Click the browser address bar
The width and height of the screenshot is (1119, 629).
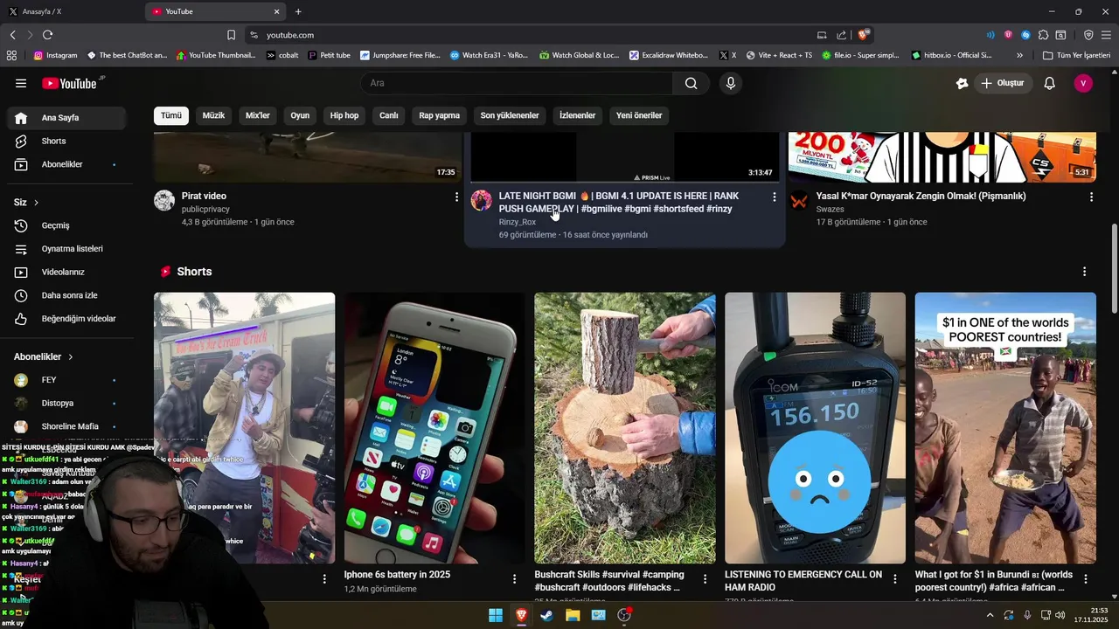533,35
